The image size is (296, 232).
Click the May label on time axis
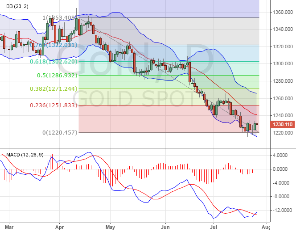[x=110, y=227]
